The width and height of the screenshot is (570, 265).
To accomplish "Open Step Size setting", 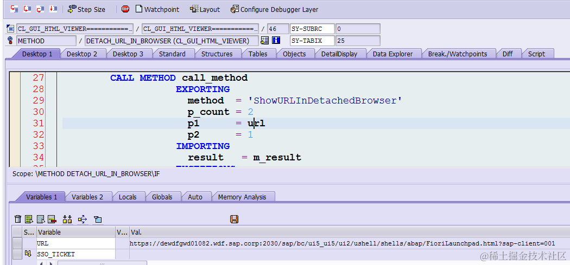I will (86, 9).
